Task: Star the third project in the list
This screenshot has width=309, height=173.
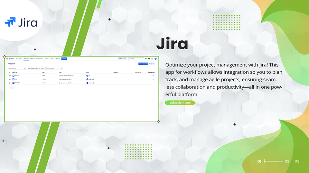Action: (10, 83)
